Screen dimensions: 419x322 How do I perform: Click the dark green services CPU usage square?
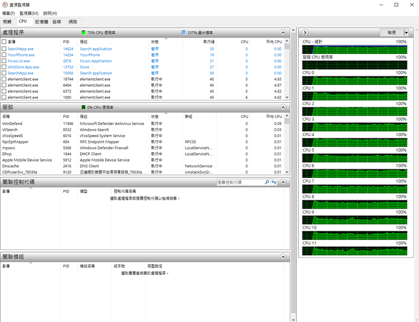tap(83, 108)
